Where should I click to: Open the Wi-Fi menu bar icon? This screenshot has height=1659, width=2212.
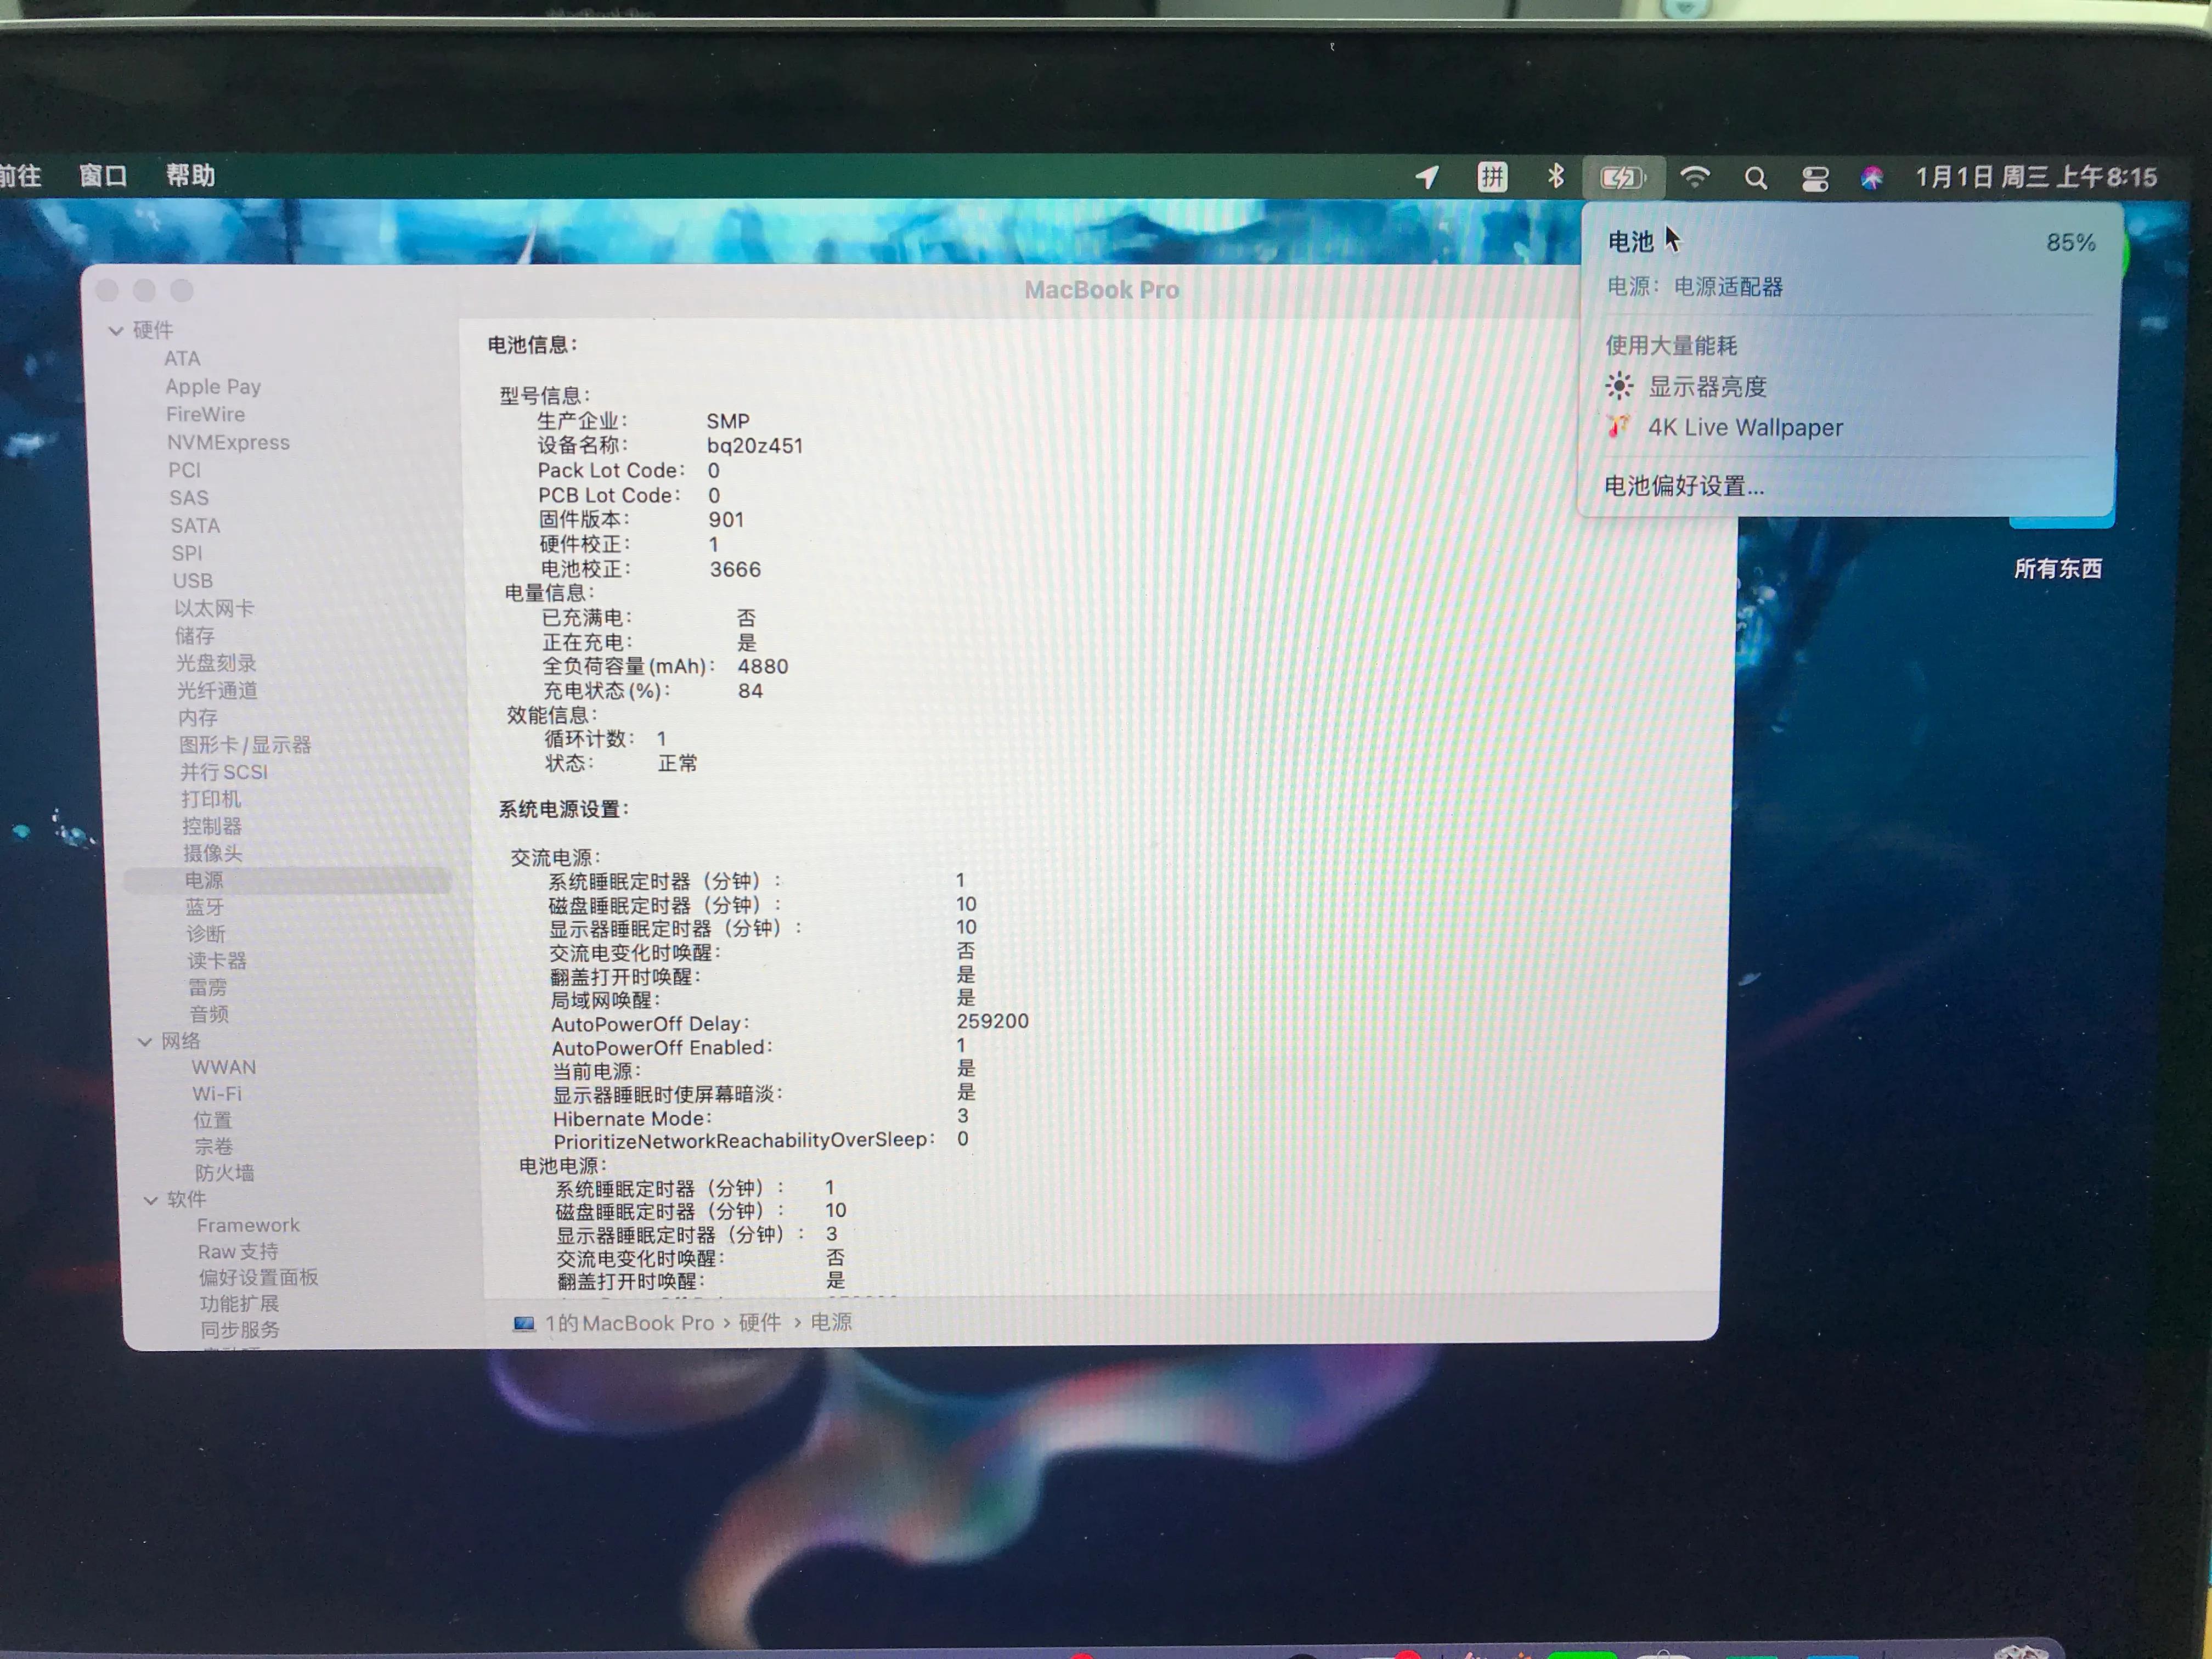pyautogui.click(x=1695, y=178)
